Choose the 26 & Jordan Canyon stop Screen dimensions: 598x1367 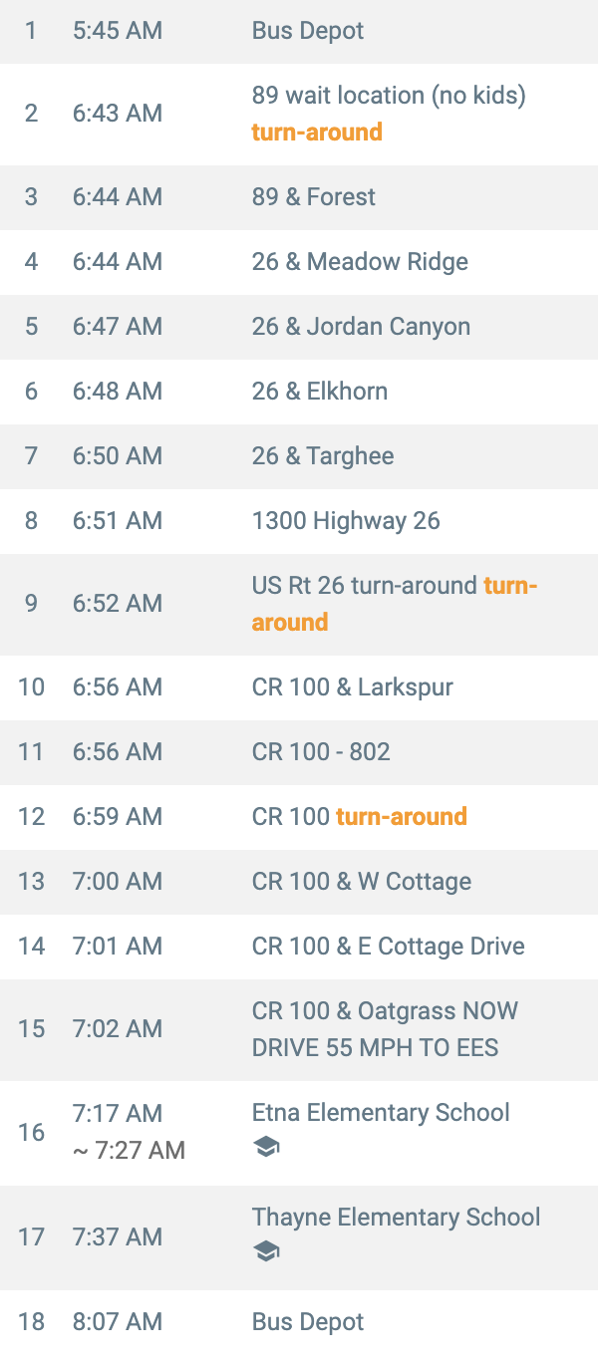pos(361,327)
